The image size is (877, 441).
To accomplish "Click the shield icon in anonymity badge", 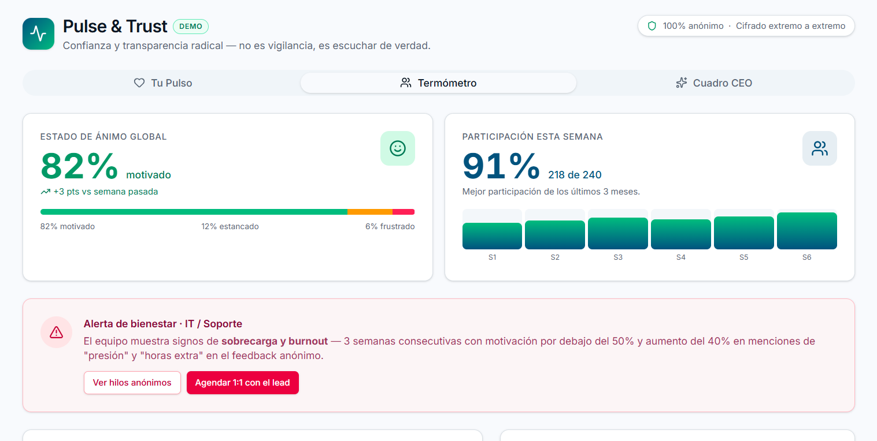I will [652, 26].
